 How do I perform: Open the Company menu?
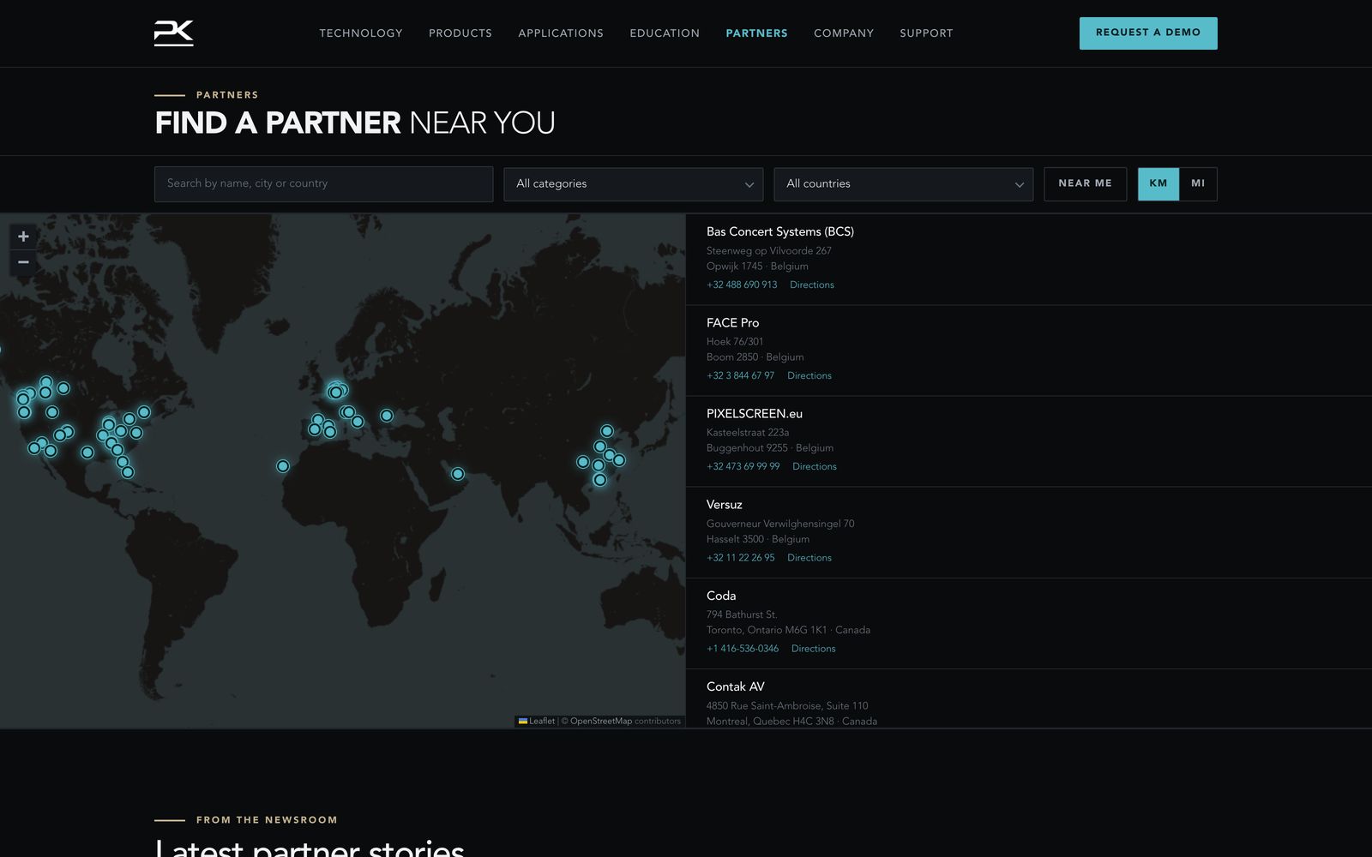click(x=844, y=33)
